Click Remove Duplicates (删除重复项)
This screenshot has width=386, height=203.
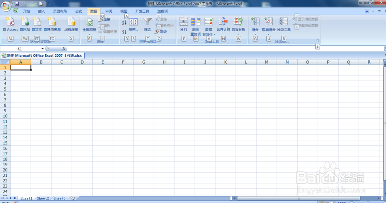click(195, 27)
